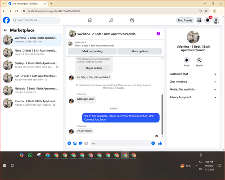
Task: View site information icon in address bar
Action: [x=24, y=11]
